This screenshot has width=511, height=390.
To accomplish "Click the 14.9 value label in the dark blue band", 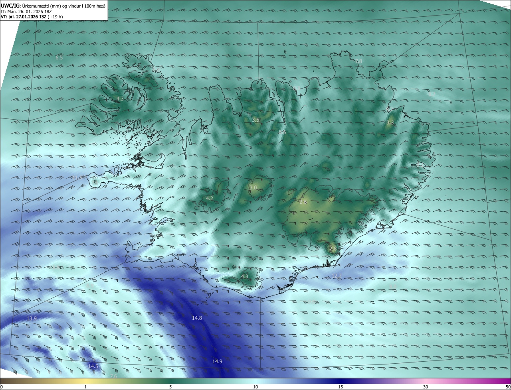I will pyautogui.click(x=217, y=361).
